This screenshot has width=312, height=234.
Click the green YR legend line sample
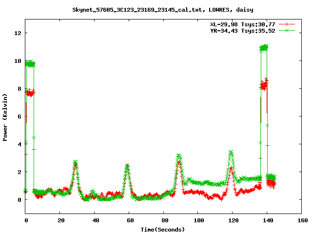coord(287,30)
